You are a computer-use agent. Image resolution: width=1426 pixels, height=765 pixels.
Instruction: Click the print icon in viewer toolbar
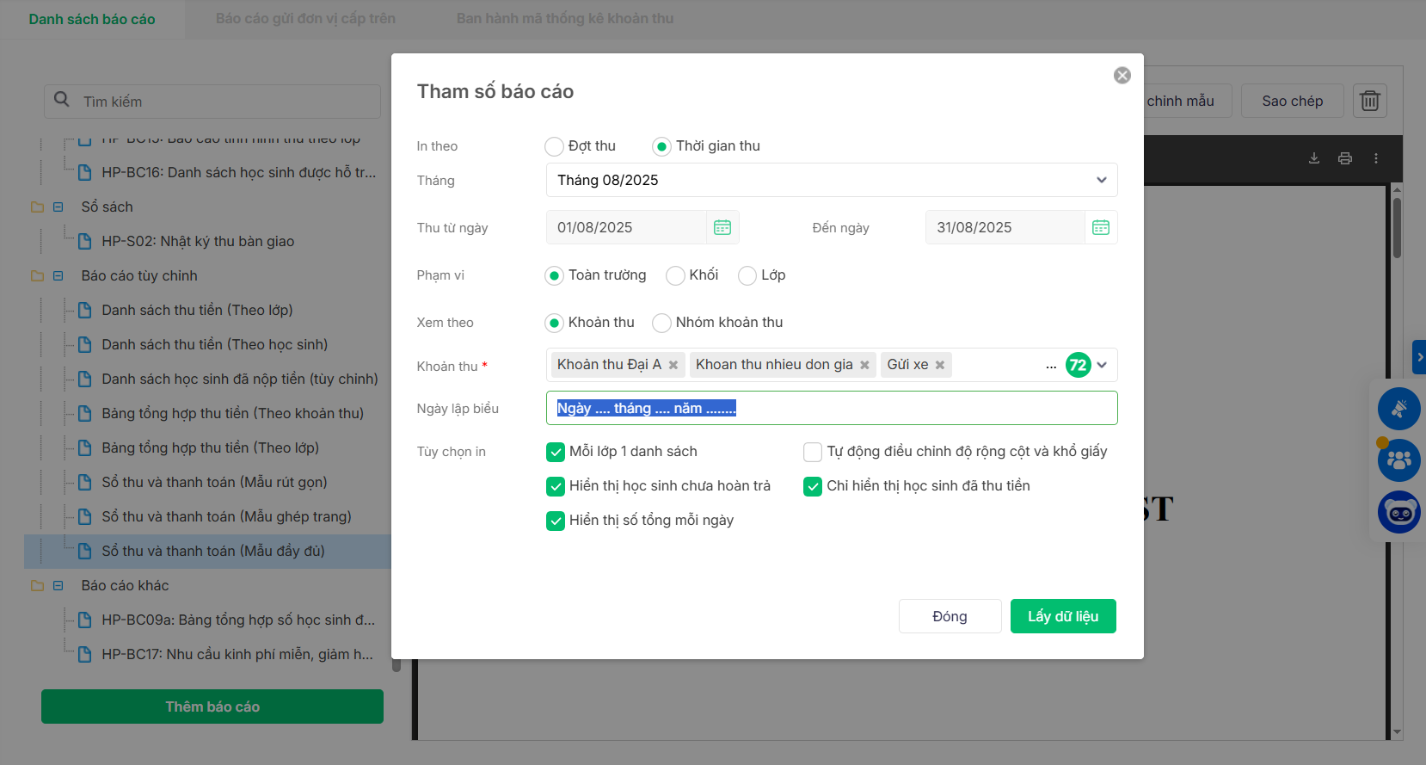(x=1345, y=158)
